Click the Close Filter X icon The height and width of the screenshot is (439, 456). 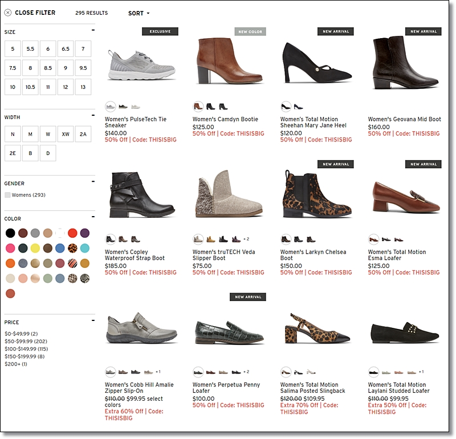[x=8, y=13]
